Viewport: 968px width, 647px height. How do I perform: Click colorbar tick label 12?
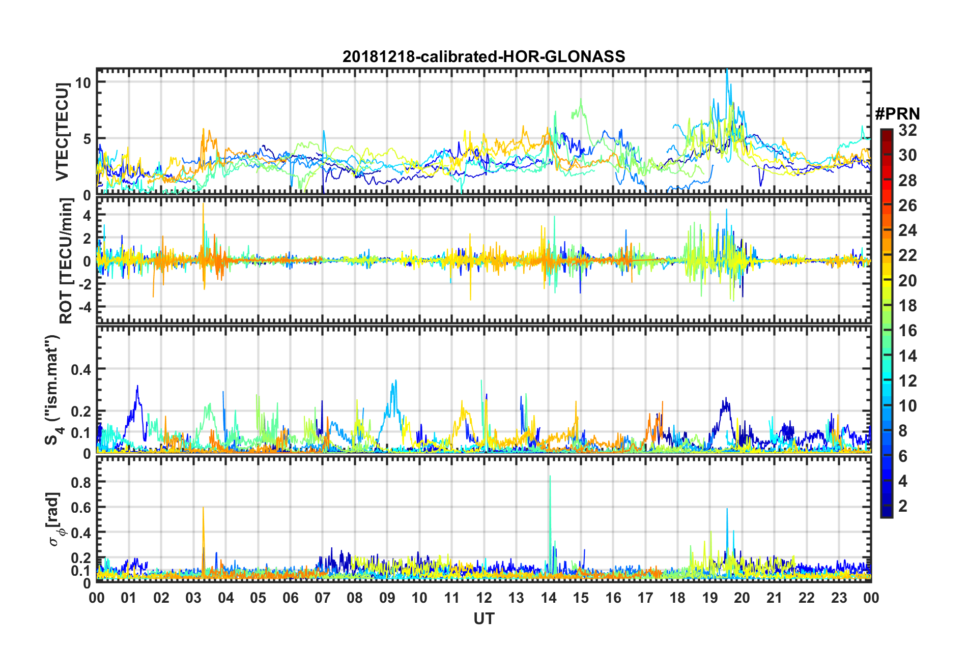coord(907,380)
